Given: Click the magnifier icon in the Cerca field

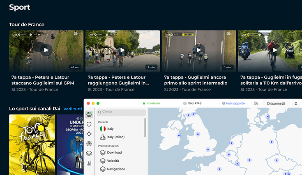Looking at the screenshot, I should (99, 112).
